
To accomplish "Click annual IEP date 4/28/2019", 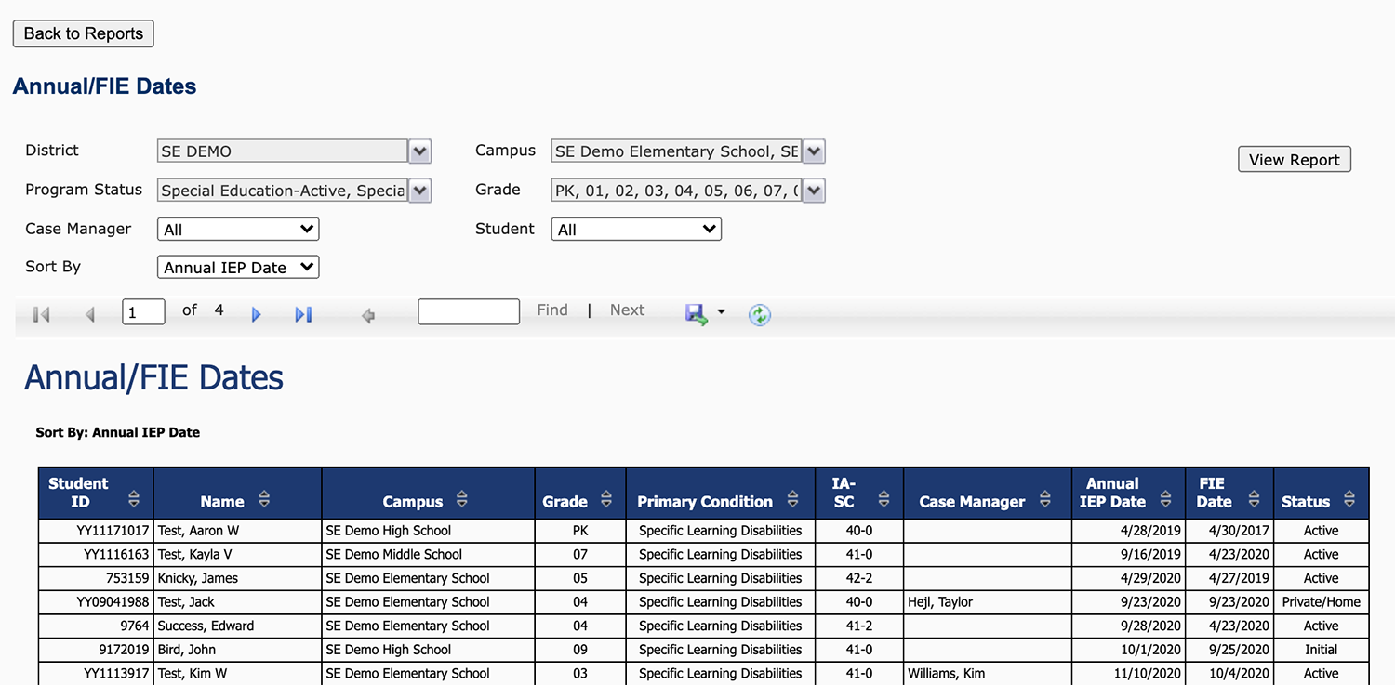I will point(1149,531).
